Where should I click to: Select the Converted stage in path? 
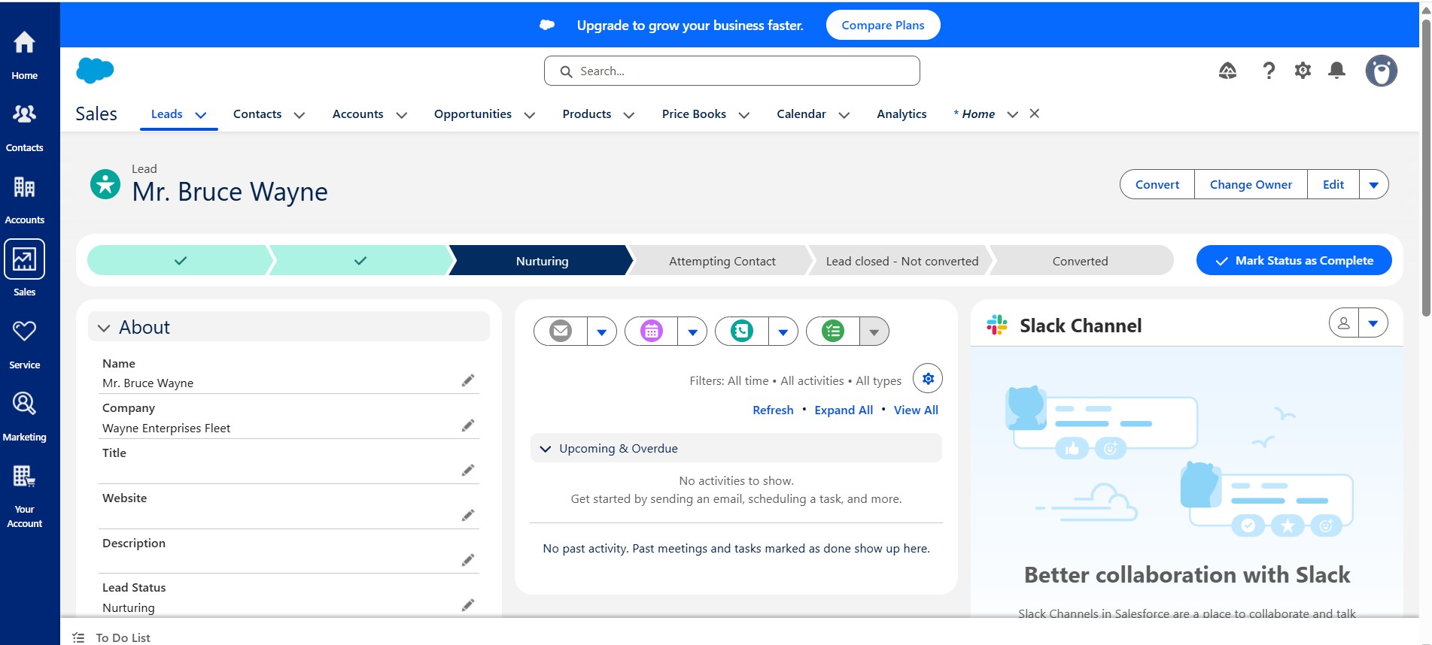[x=1080, y=261]
